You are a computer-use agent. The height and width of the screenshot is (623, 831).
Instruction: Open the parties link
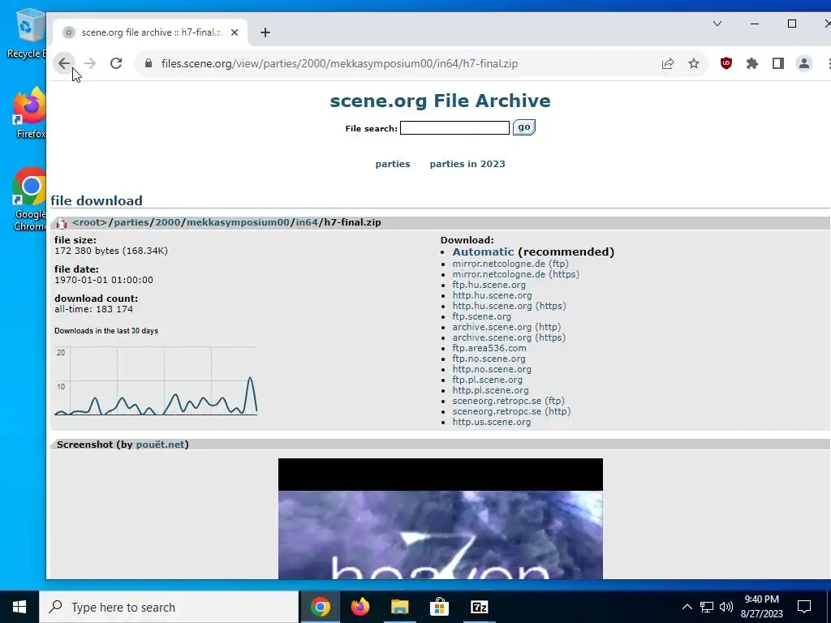coord(393,164)
